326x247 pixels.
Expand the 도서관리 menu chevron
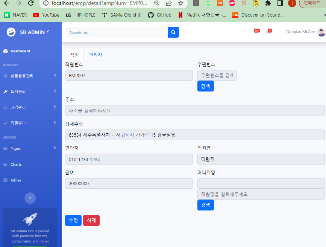[x=55, y=91]
